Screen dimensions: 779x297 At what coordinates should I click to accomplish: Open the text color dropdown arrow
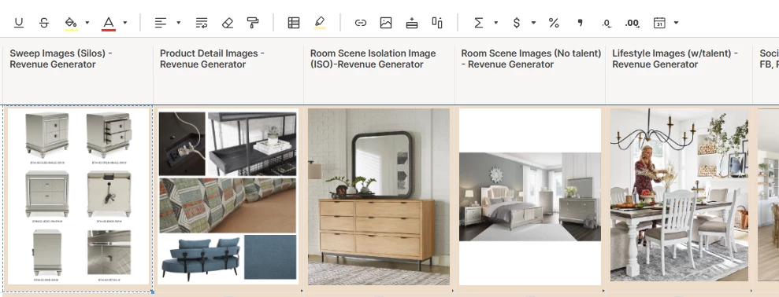124,23
